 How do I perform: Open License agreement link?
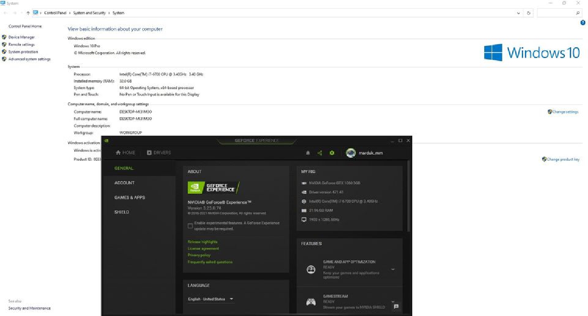pyautogui.click(x=203, y=249)
